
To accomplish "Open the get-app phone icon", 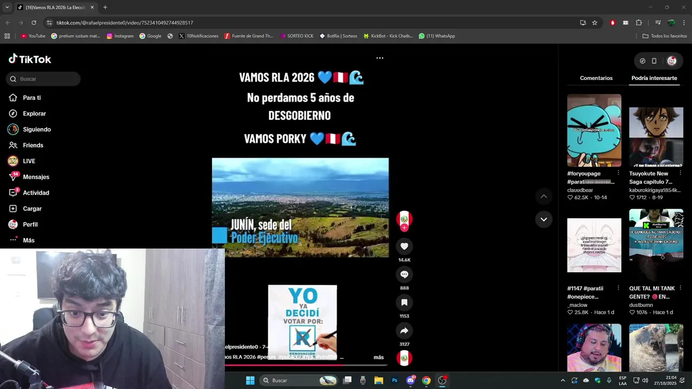I will 654,61.
